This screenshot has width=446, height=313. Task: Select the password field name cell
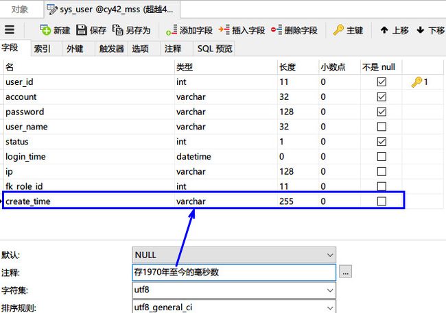(89, 112)
